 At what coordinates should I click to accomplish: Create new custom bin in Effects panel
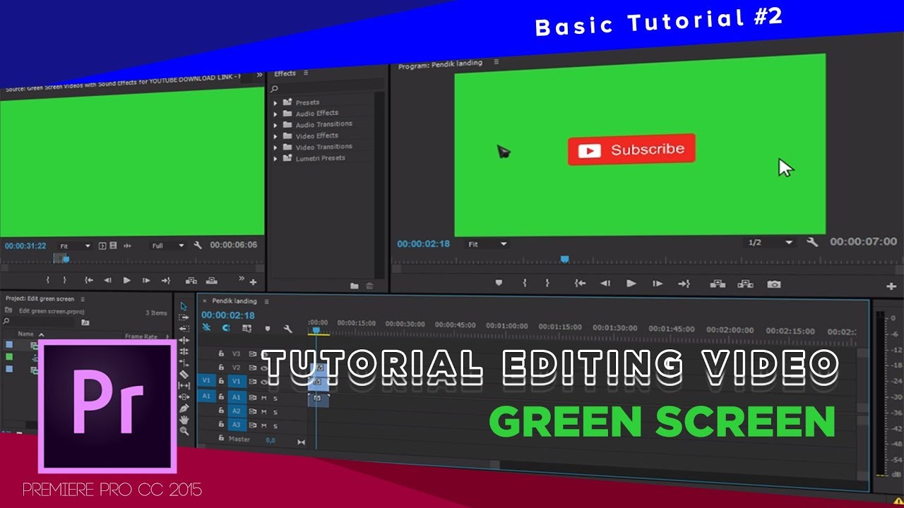tap(355, 286)
